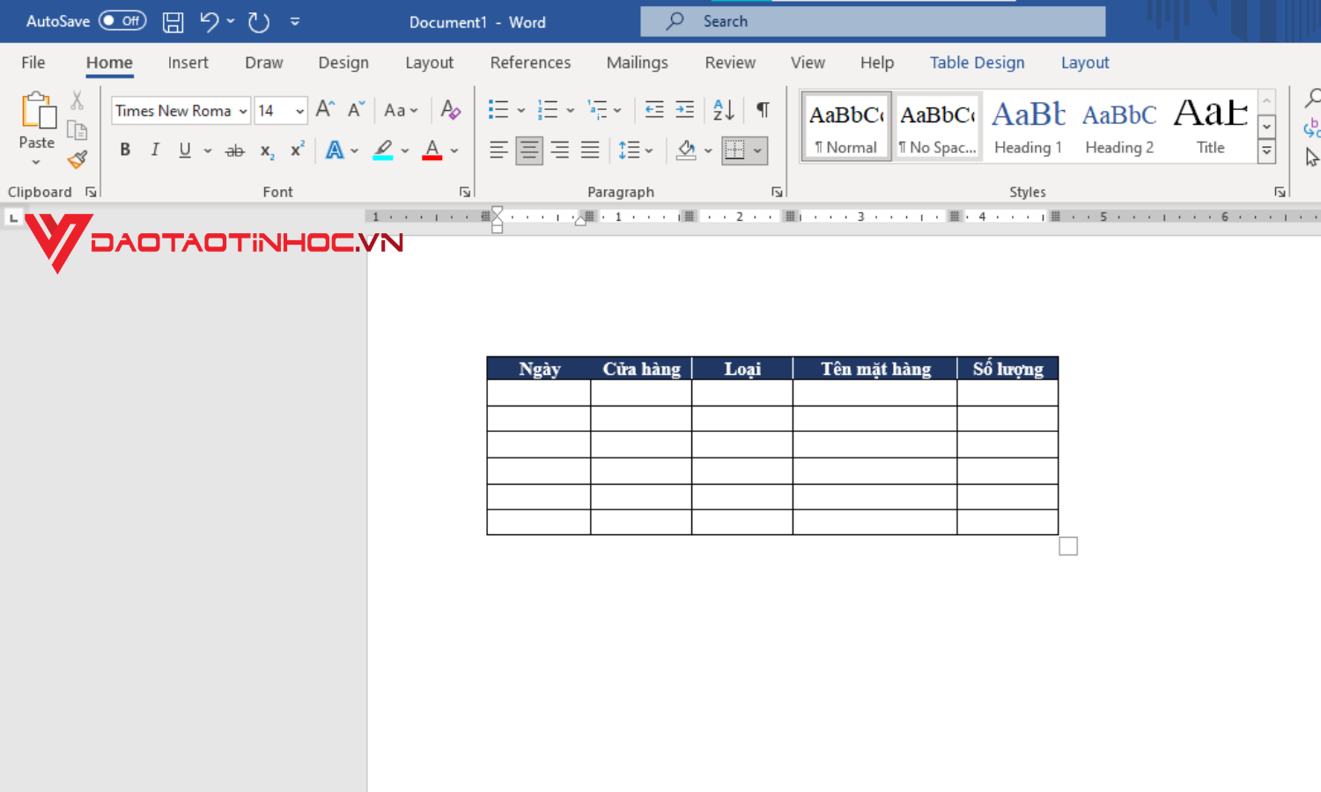Click inside the Search box
The width and height of the screenshot is (1321, 792).
click(872, 20)
